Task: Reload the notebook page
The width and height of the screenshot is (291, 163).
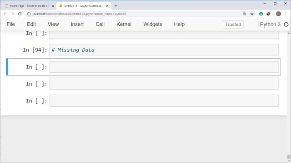Action: (20, 14)
